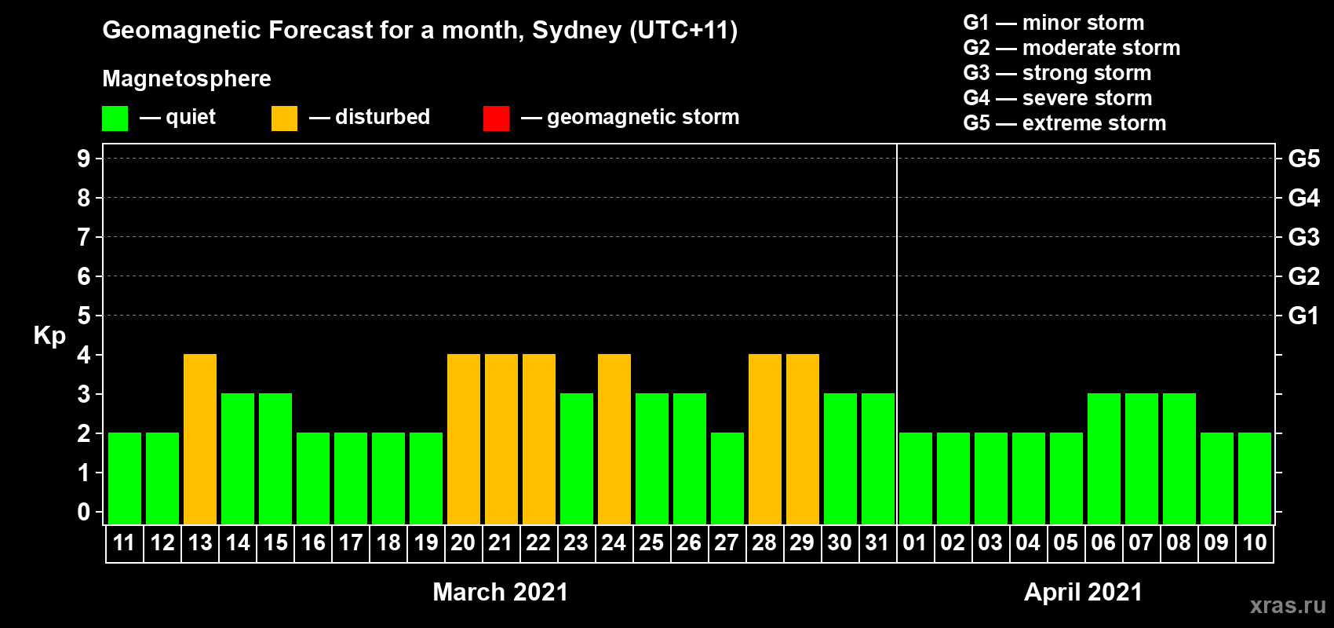The height and width of the screenshot is (628, 1334).
Task: Click the 'G2 — moderate storm' legend line
Action: click(x=1071, y=48)
